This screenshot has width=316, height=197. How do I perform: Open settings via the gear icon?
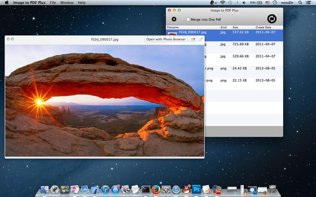click(174, 19)
